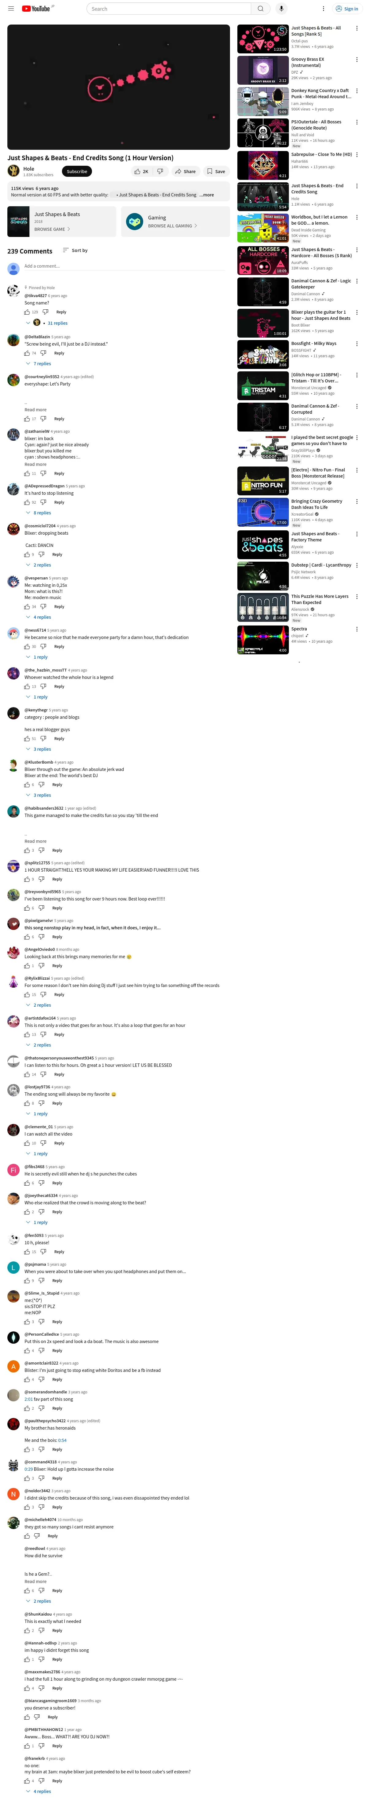Open the Sort by comments dropdown
The width and height of the screenshot is (368, 1820).
coord(75,250)
